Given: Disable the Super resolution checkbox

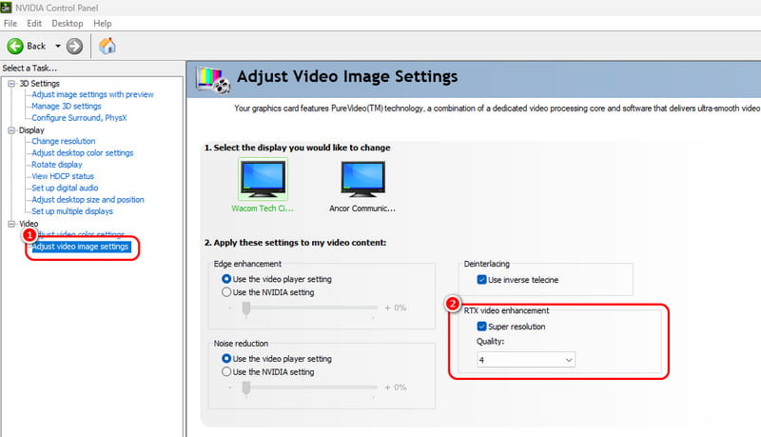Looking at the screenshot, I should [x=483, y=327].
